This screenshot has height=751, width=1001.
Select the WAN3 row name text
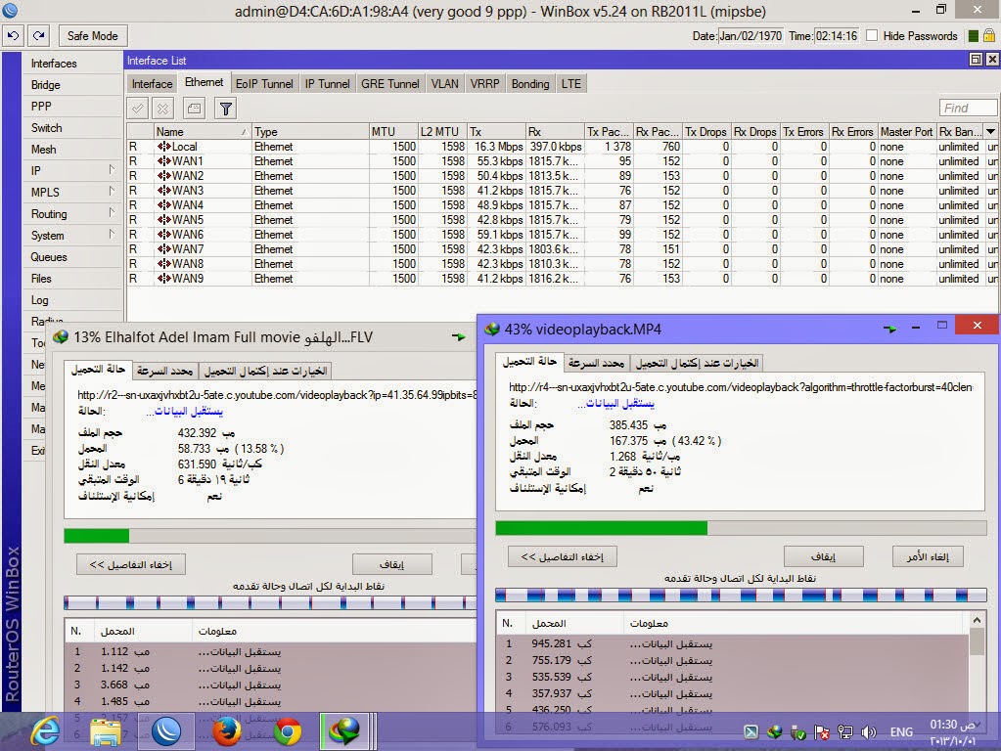coord(188,191)
